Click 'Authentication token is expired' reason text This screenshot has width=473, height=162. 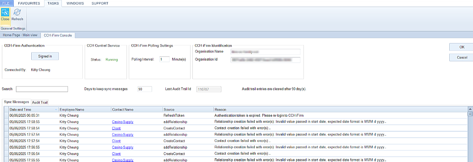259,115
